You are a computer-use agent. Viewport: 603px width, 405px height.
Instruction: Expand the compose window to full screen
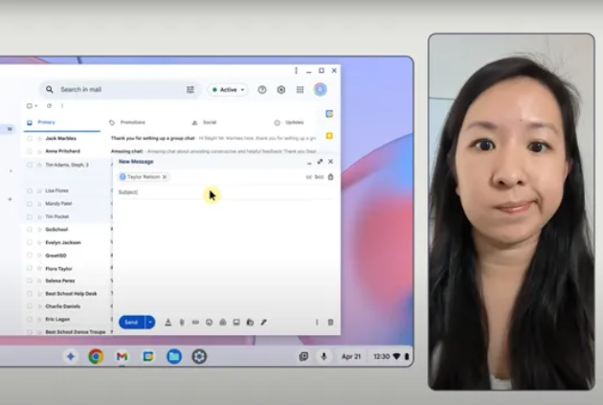pos(320,162)
